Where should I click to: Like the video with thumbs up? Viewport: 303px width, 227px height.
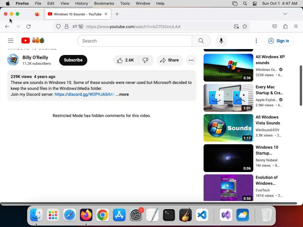125,60
